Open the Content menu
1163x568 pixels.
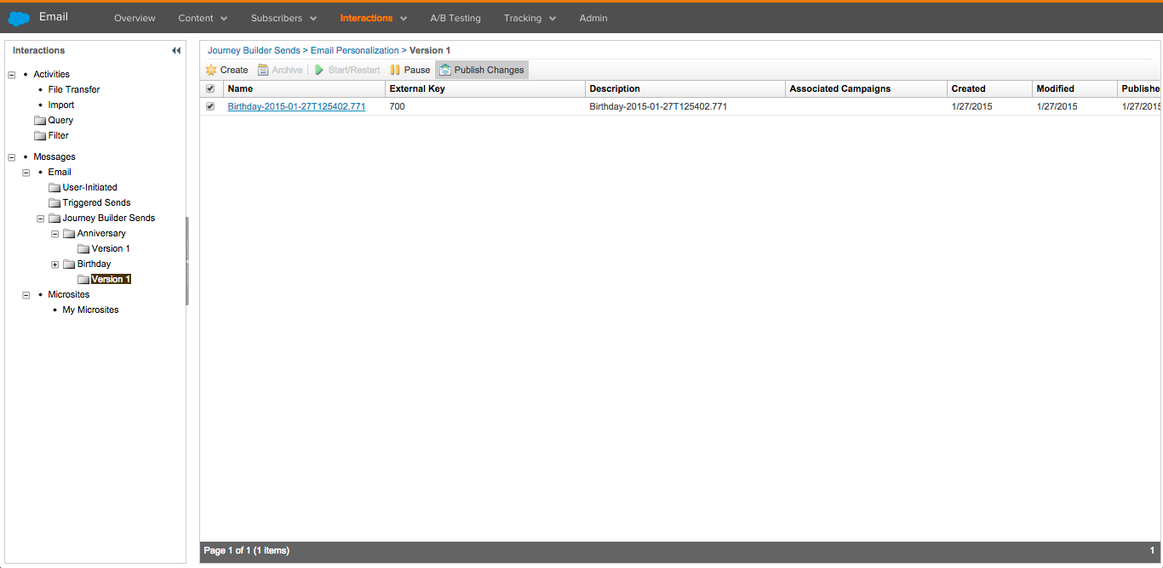[x=203, y=18]
